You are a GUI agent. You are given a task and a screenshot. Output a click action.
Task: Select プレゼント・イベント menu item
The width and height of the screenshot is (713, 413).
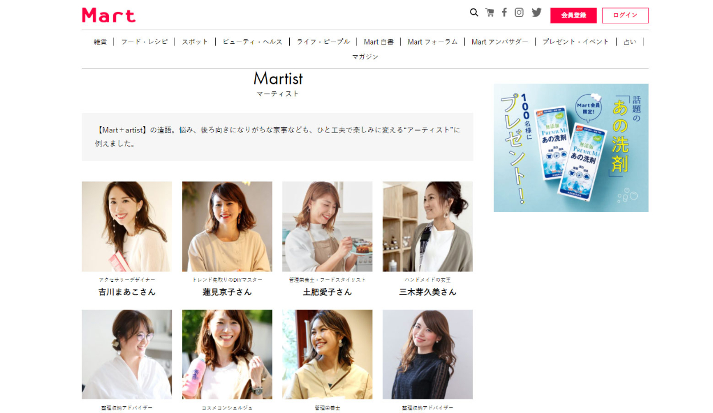(x=576, y=42)
